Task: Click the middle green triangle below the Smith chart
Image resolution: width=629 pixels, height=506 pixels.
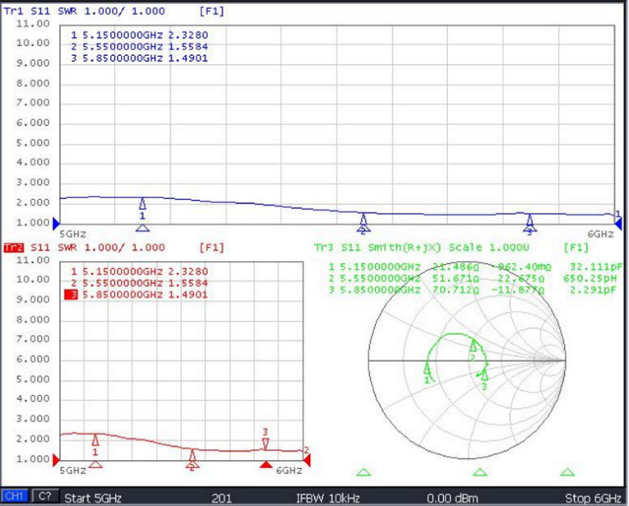Action: point(480,472)
